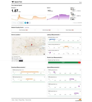Open Privacy Policy in the footer

coord(21,100)
